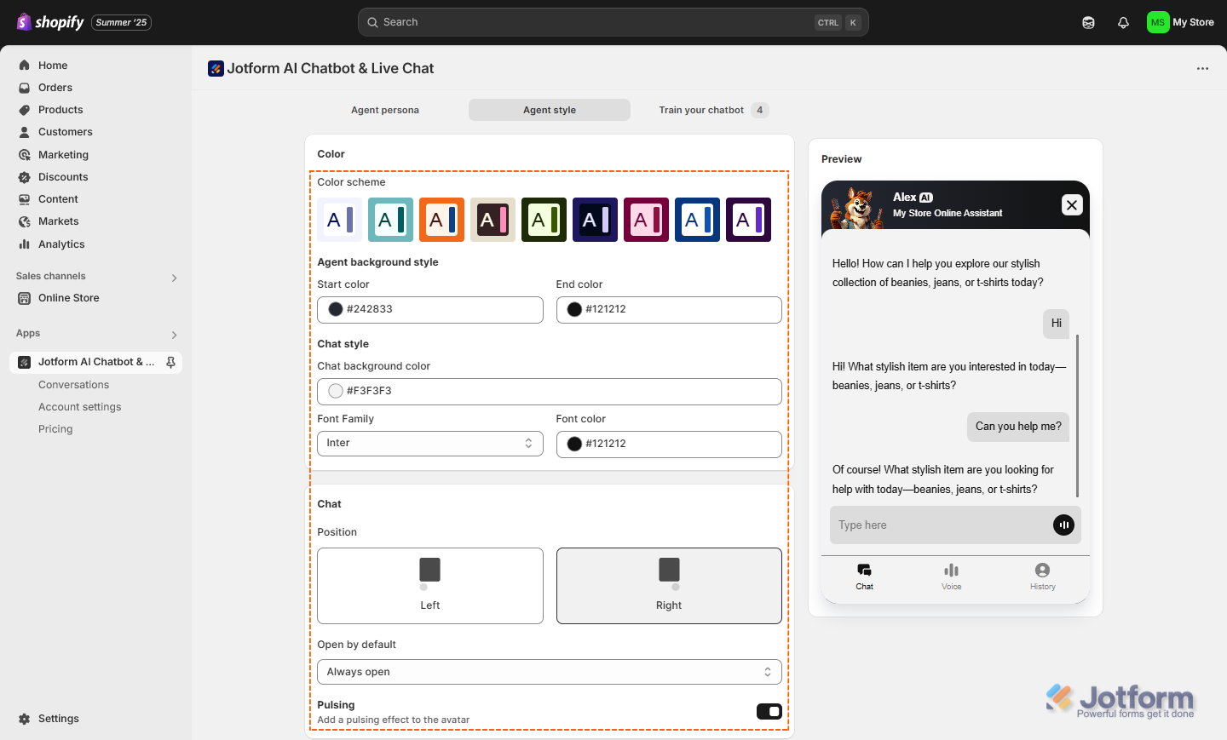Click the Shopify search bar

tap(613, 22)
